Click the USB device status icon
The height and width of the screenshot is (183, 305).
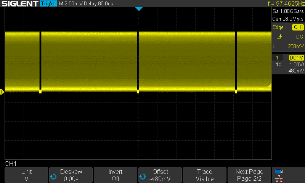[279, 171]
